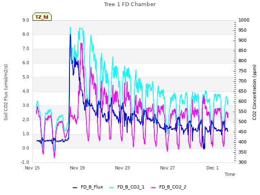Click the Dec 1 date tick label
Image resolution: width=260 pixels, height=195 pixels.
212,168
